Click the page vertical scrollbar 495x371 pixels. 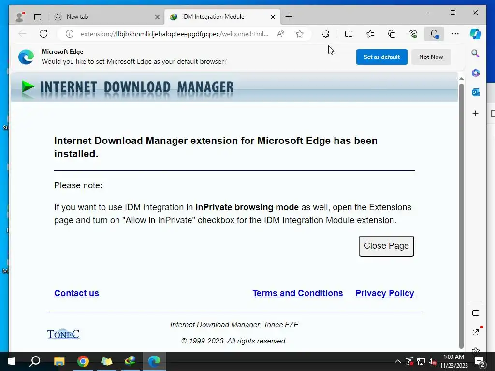(461, 216)
